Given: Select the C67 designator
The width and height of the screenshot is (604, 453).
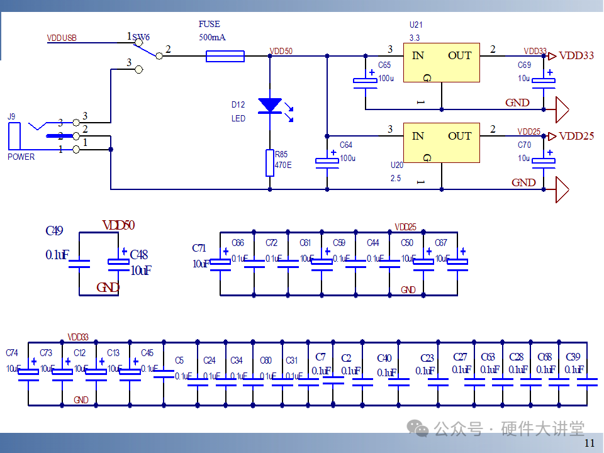Looking at the screenshot, I should coord(441,243).
